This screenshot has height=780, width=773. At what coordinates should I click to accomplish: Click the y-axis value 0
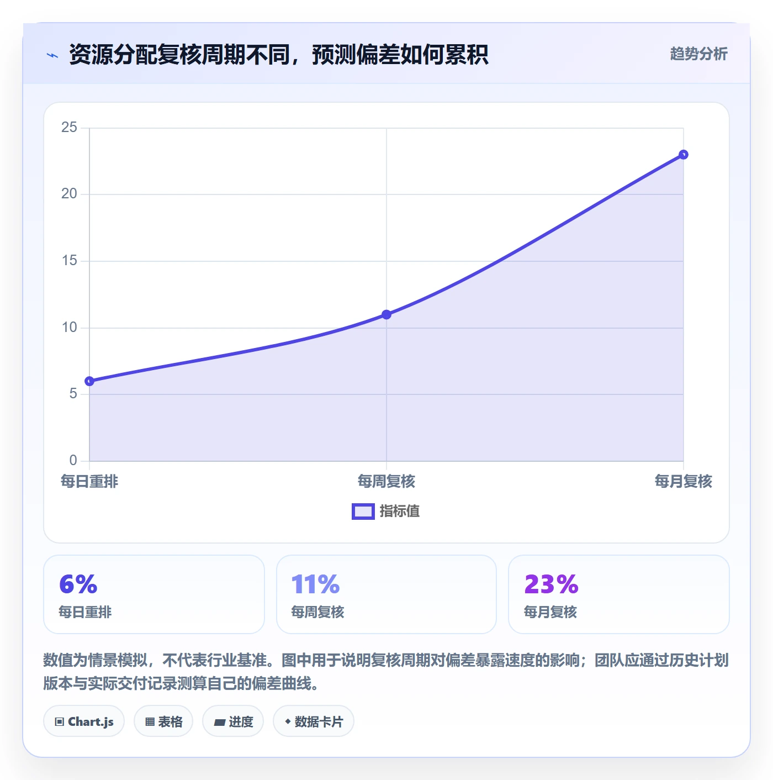pyautogui.click(x=73, y=460)
